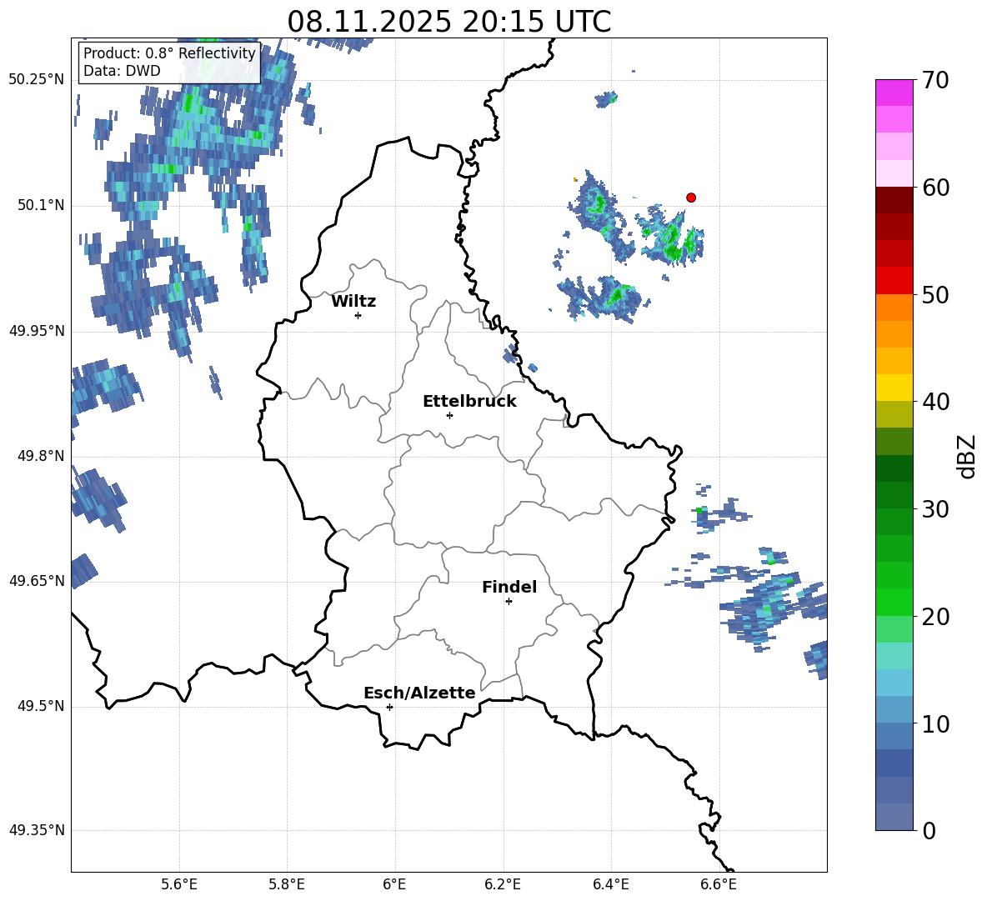Click the 10 value on the colorbar
Viewport: 987px width, 901px height.
coord(935,723)
